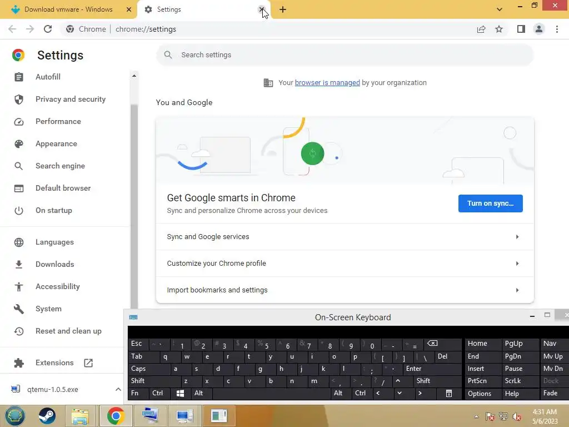The height and width of the screenshot is (427, 569).
Task: Bookmark this tab with star
Action: pos(499,29)
